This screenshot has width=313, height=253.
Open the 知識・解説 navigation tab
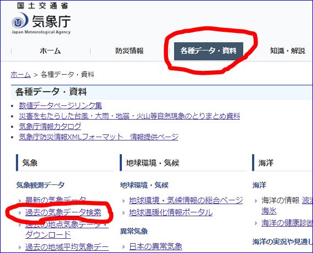coord(287,51)
